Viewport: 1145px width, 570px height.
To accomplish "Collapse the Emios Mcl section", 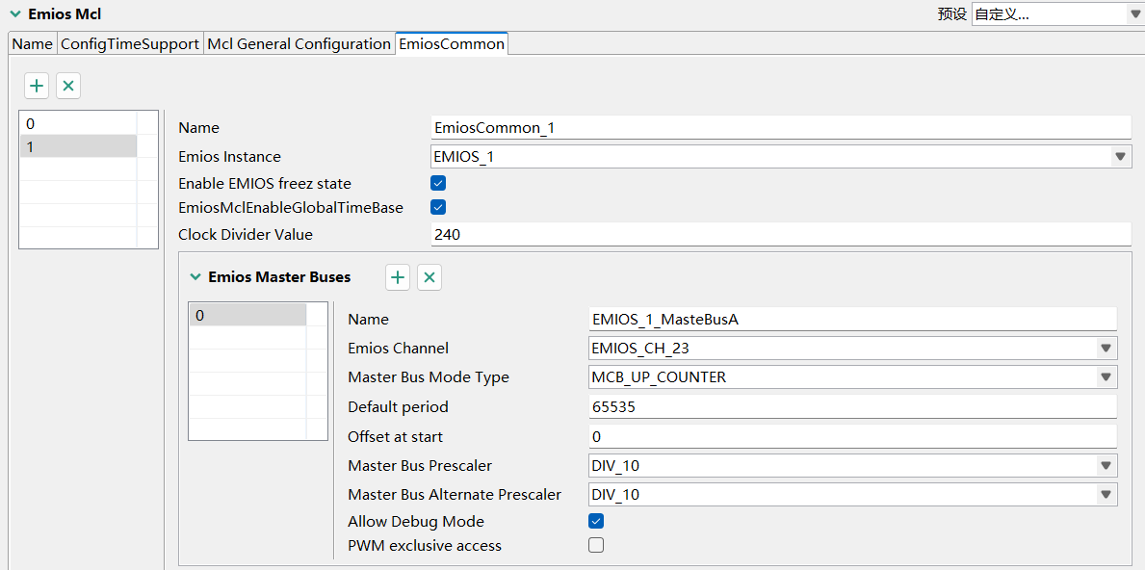I will [x=13, y=13].
